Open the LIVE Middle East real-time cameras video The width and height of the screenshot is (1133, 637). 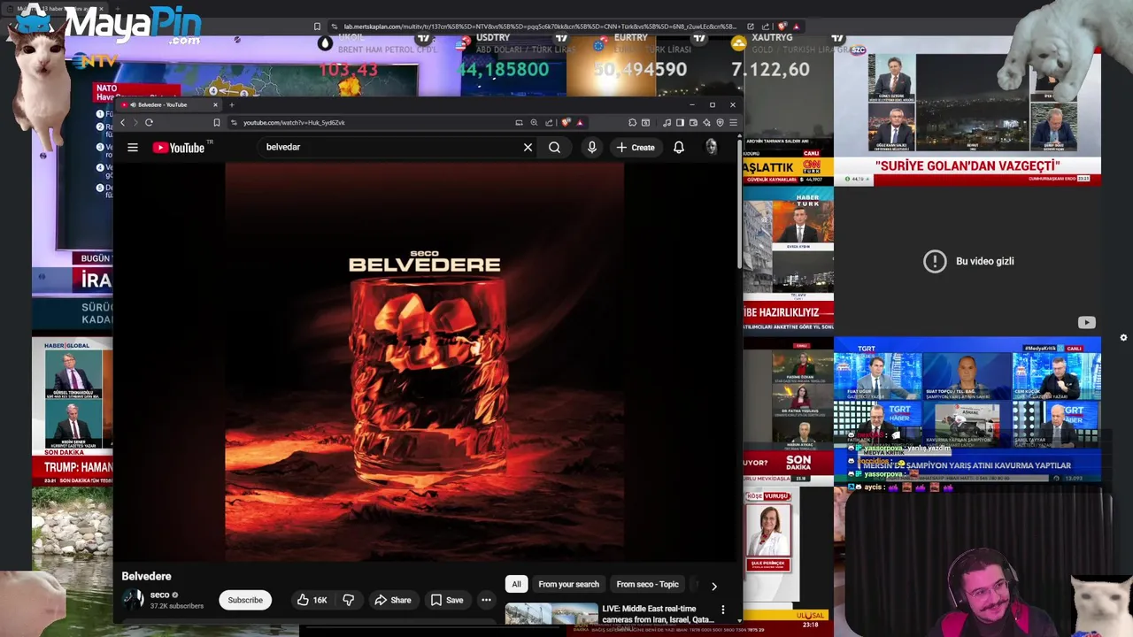coord(658,614)
